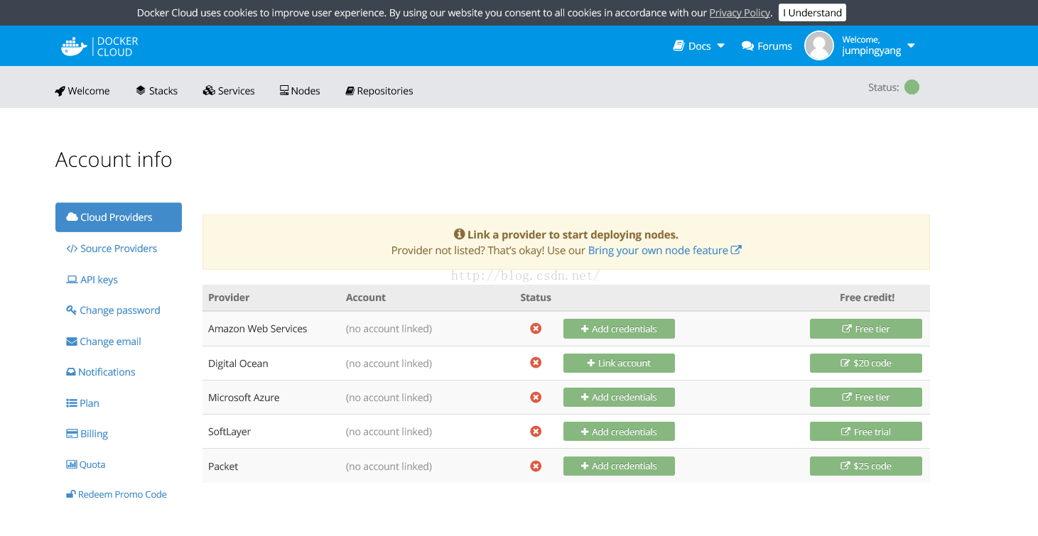Open Redeem Promo Code page
This screenshot has height=536, width=1038.
pos(117,494)
